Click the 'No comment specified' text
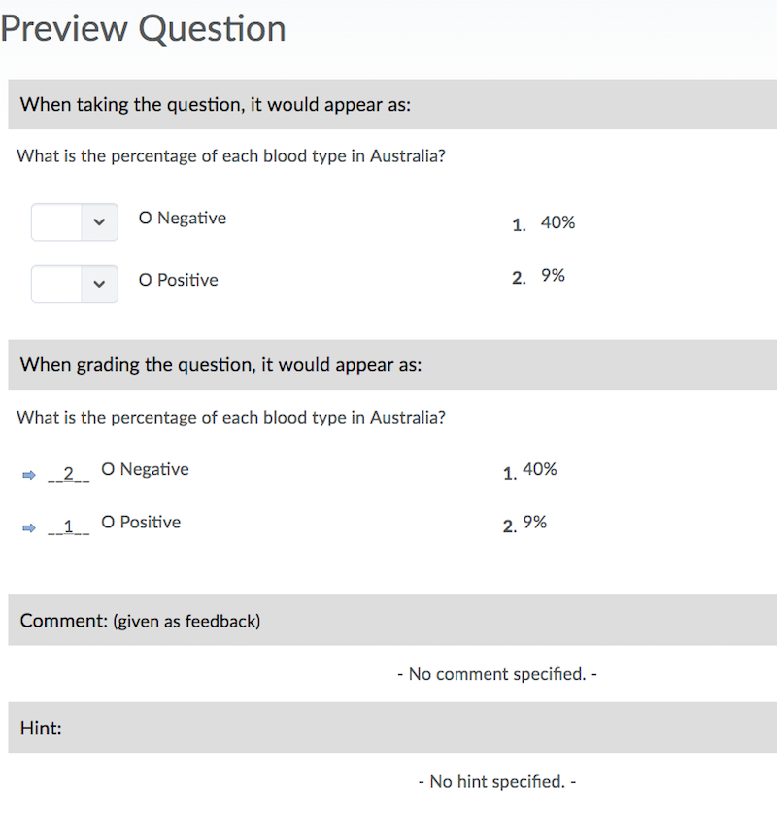The image size is (777, 814). coord(496,673)
